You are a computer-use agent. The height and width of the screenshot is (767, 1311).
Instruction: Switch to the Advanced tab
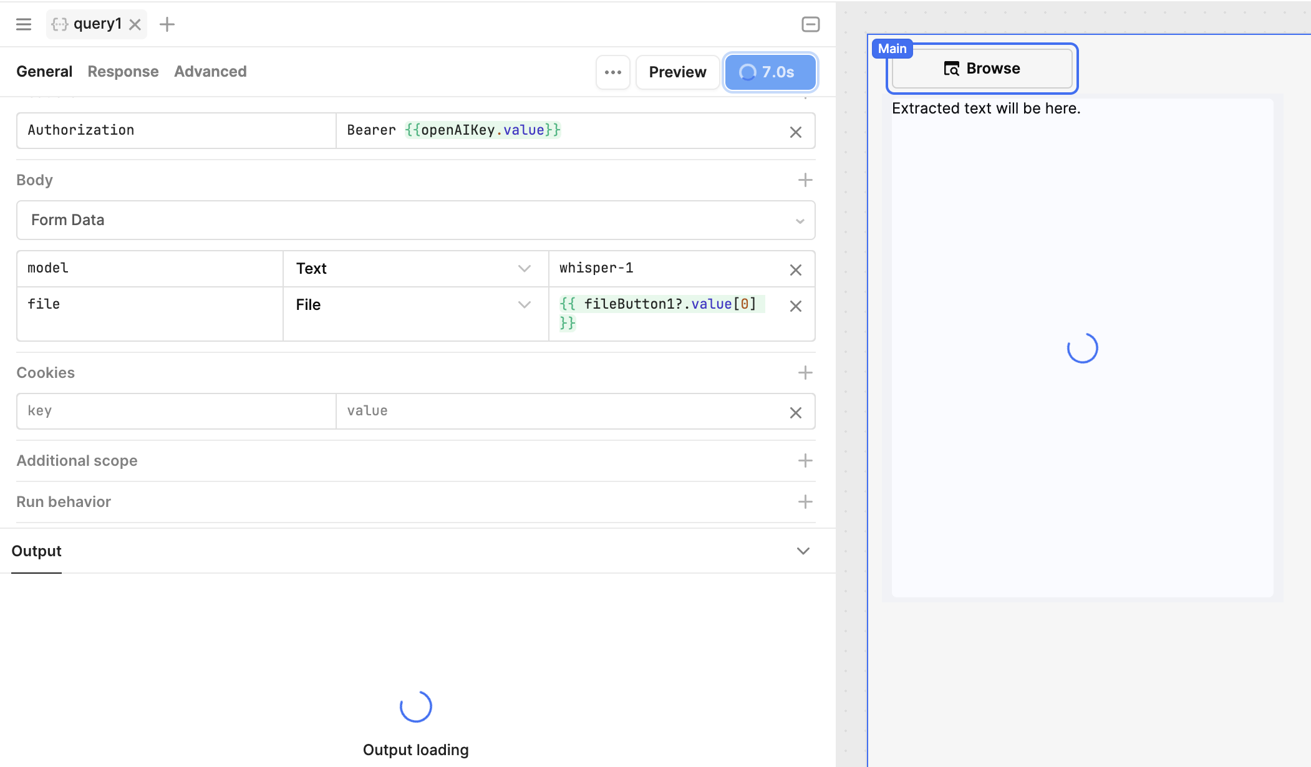210,72
